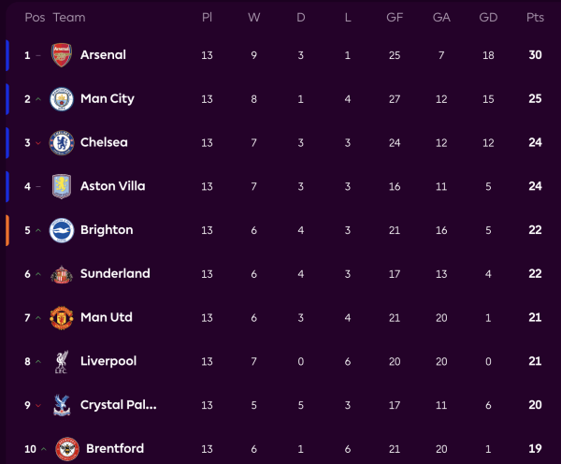561x464 pixels.
Task: Open the Sunderland team name link
Action: (115, 274)
